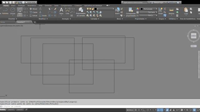This screenshot has height=112, width=200.
Task: Toggle grid display in status bar
Action: click(136, 110)
